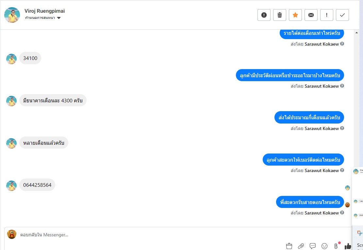Open saved replies speech bubble icon
Image resolution: width=363 pixels, height=250 pixels.
pyautogui.click(x=313, y=246)
